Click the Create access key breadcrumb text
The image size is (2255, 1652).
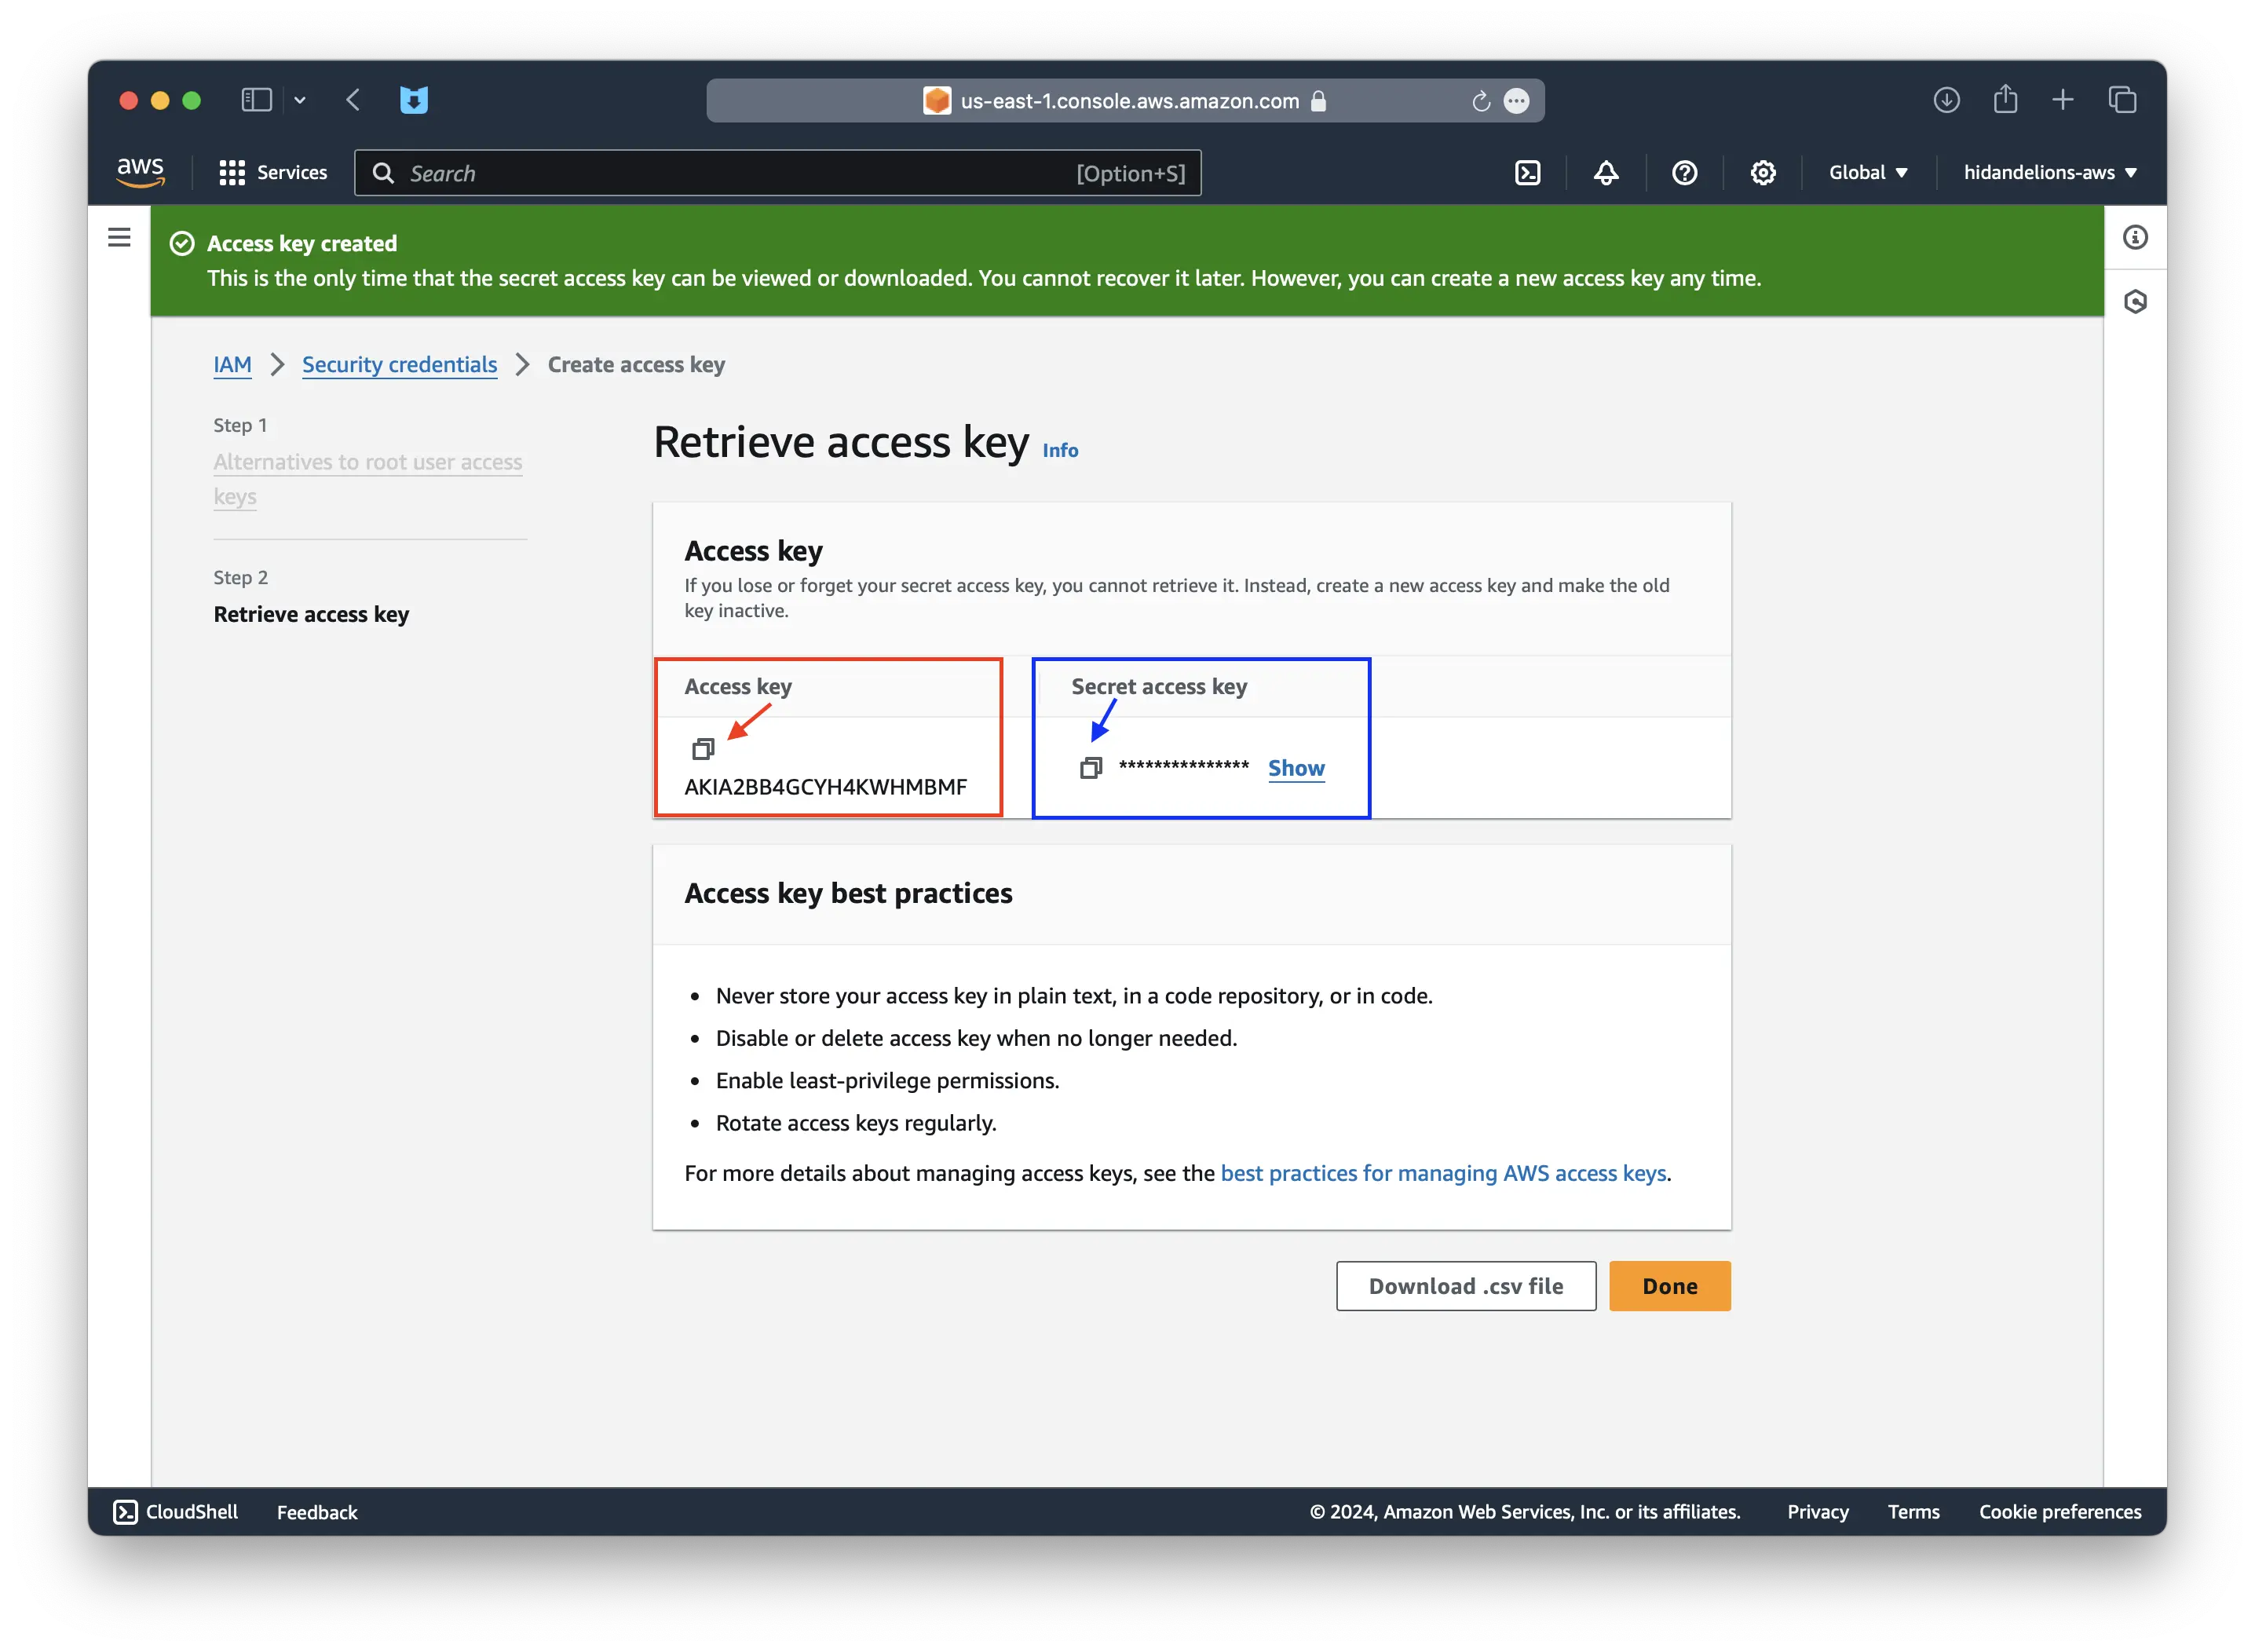coord(636,365)
